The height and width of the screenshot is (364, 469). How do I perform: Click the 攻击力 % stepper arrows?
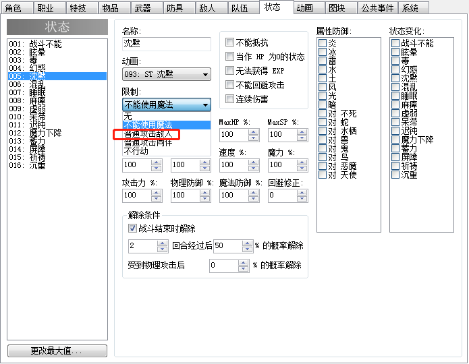coord(157,195)
